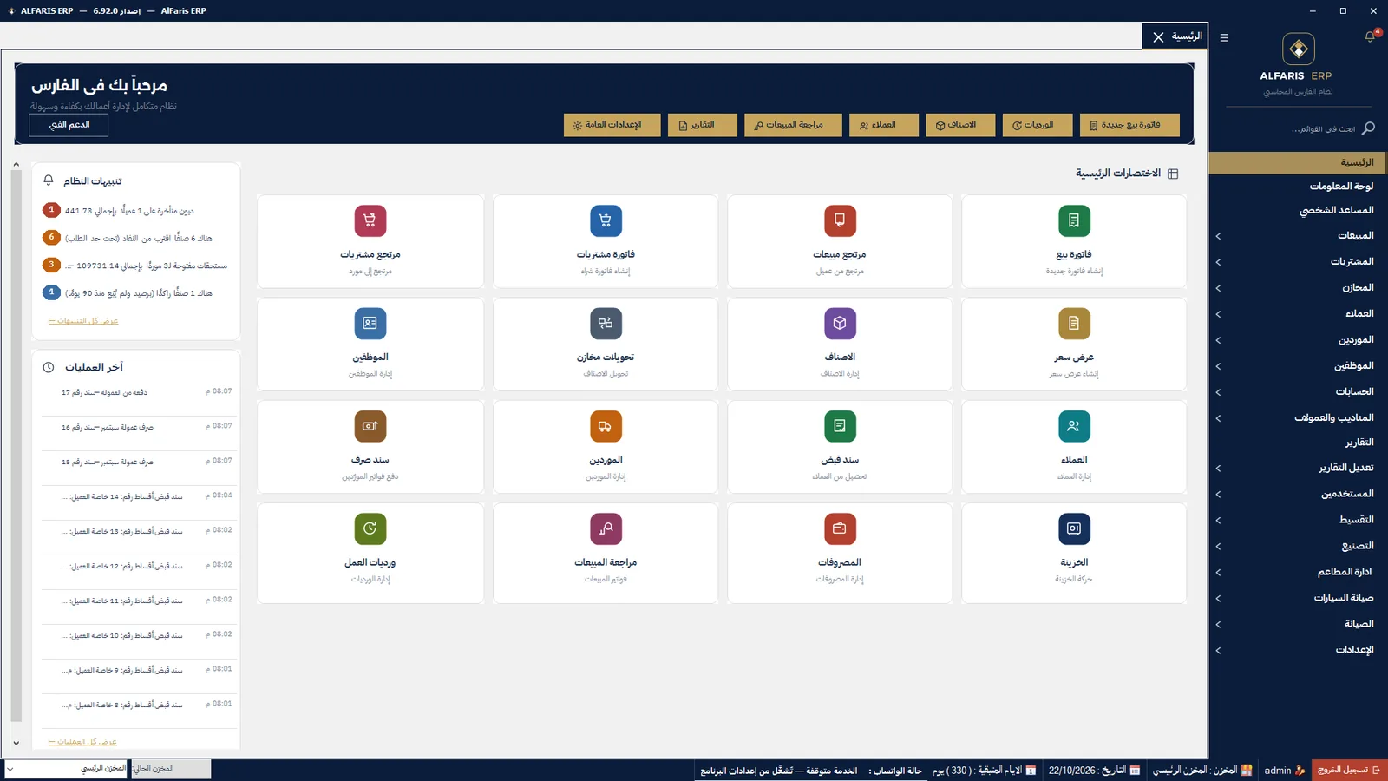Click the الدعم الفني support button
Viewport: 1388px width, 781px height.
click(69, 125)
